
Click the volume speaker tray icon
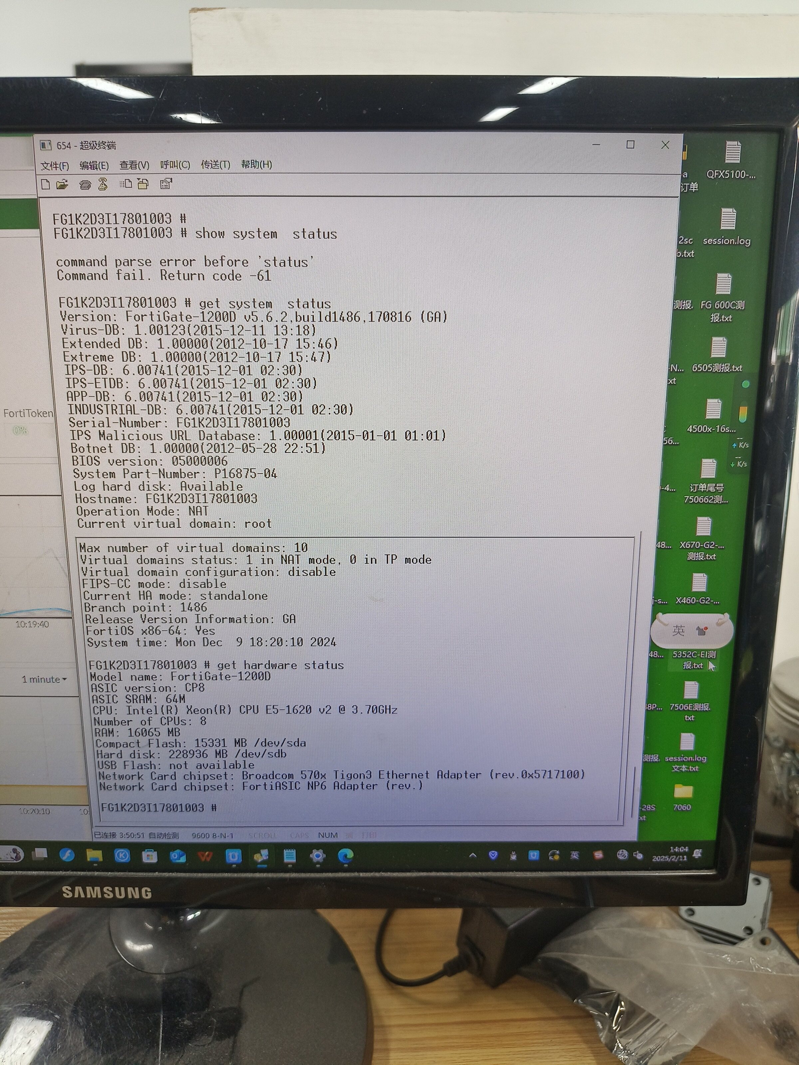pos(638,855)
